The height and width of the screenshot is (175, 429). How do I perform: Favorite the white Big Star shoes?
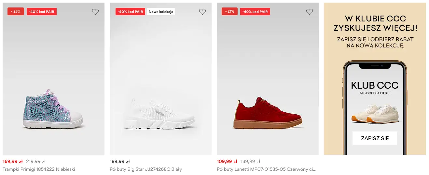point(202,12)
